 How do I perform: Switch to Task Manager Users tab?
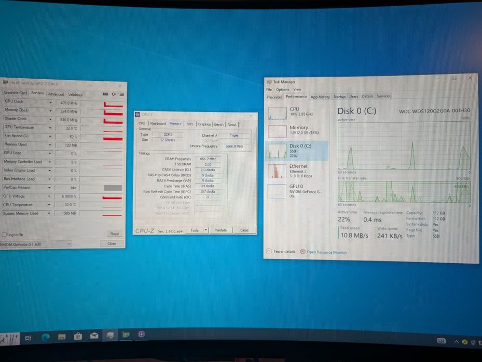click(x=353, y=96)
